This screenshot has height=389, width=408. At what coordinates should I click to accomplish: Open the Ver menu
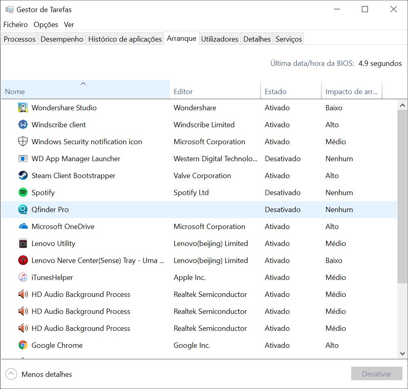69,25
